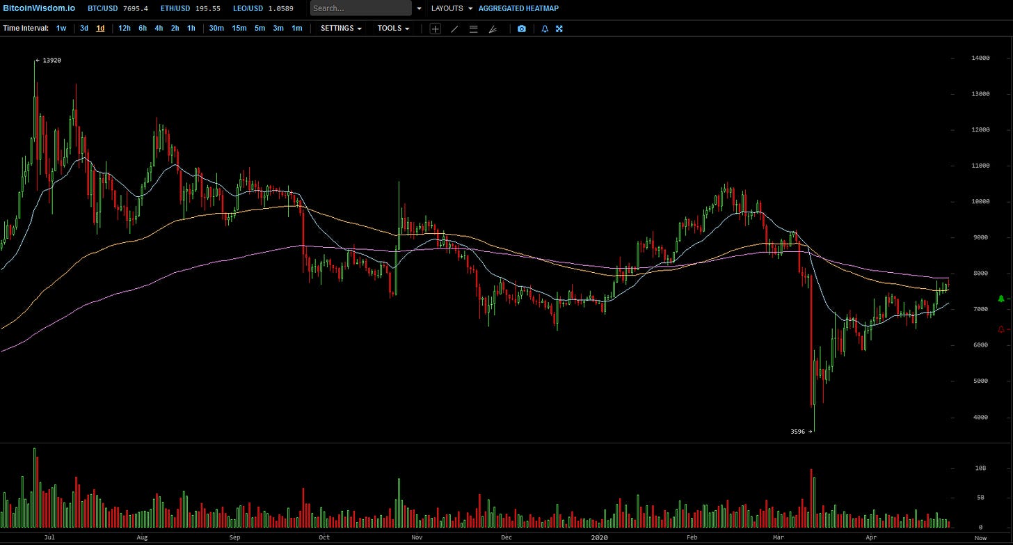Open the AGGREGATED HEATMAP link
Viewport: 1013px width, 545px height.
(x=518, y=8)
